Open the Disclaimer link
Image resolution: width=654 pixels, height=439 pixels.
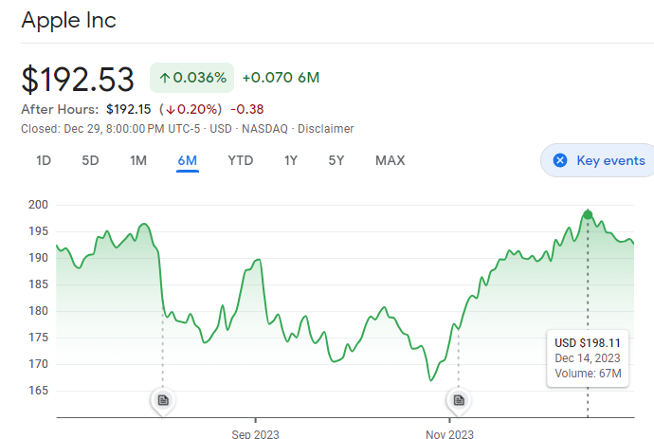click(x=325, y=129)
